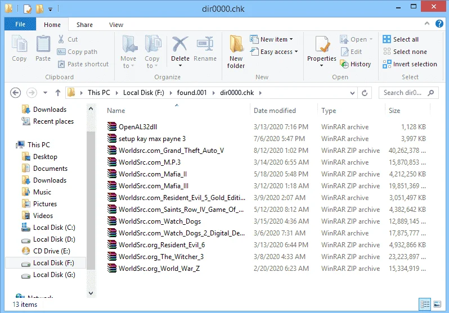Image resolution: width=449 pixels, height=313 pixels.
Task: Click found.001 breadcrumb in address bar
Action: pos(191,93)
